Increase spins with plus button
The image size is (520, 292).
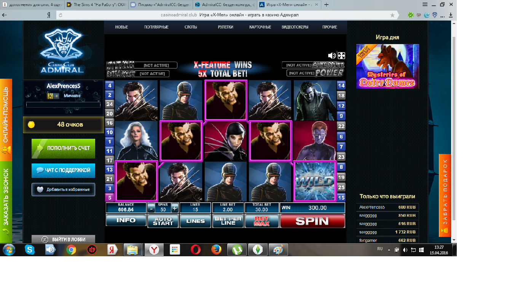pyautogui.click(x=175, y=208)
